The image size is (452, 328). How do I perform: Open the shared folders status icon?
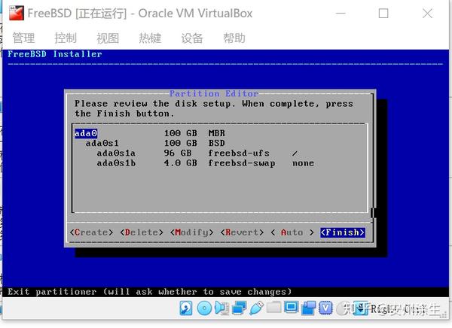coord(273,307)
